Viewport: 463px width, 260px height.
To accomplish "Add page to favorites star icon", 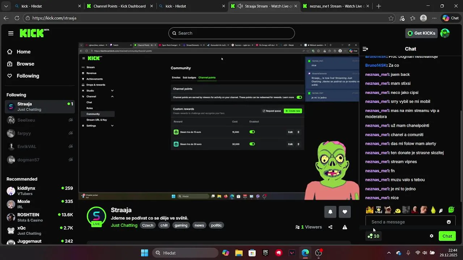I will pyautogui.click(x=391, y=18).
